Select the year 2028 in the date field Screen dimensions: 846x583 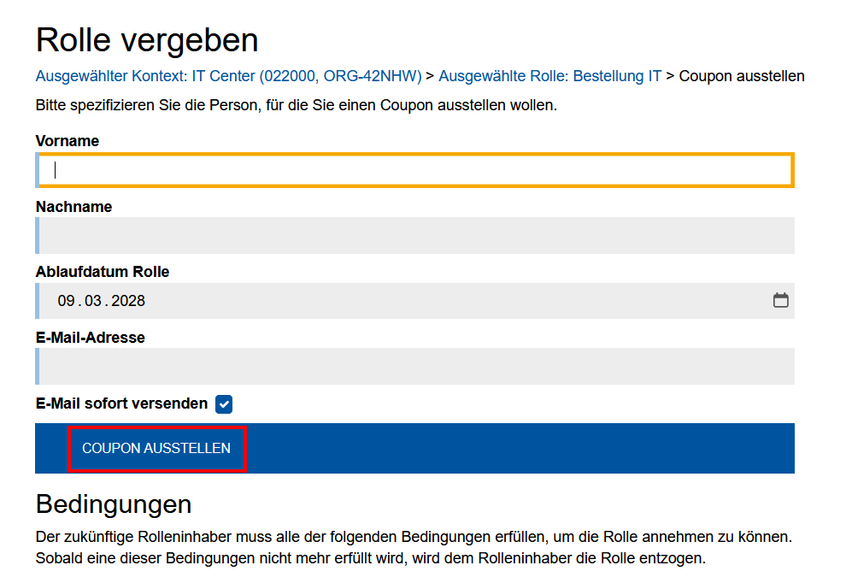click(128, 300)
